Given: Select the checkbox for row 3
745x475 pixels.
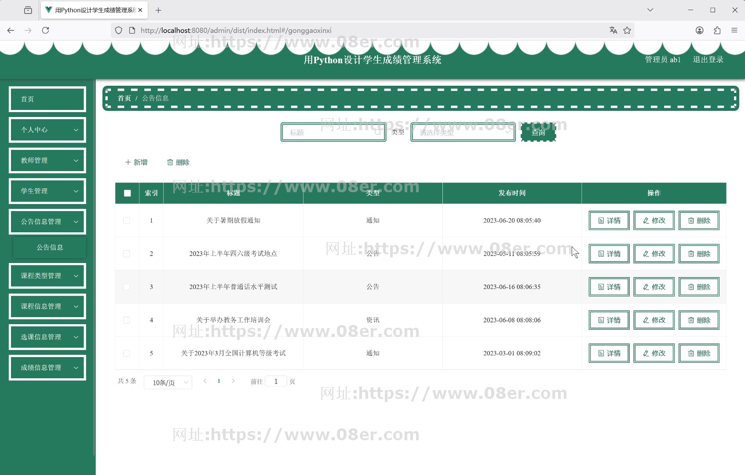Looking at the screenshot, I should point(127,287).
